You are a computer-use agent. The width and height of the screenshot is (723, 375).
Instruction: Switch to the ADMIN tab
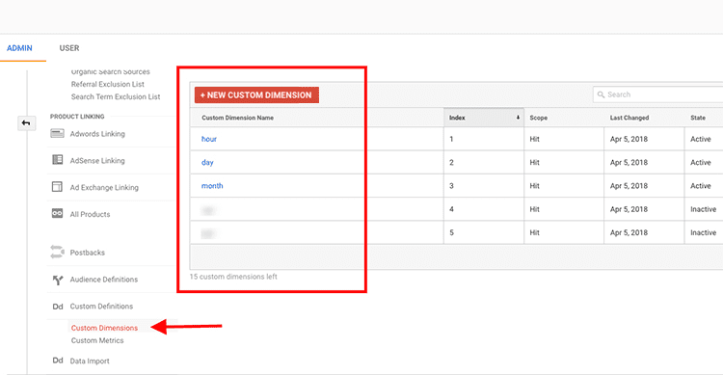pyautogui.click(x=19, y=48)
